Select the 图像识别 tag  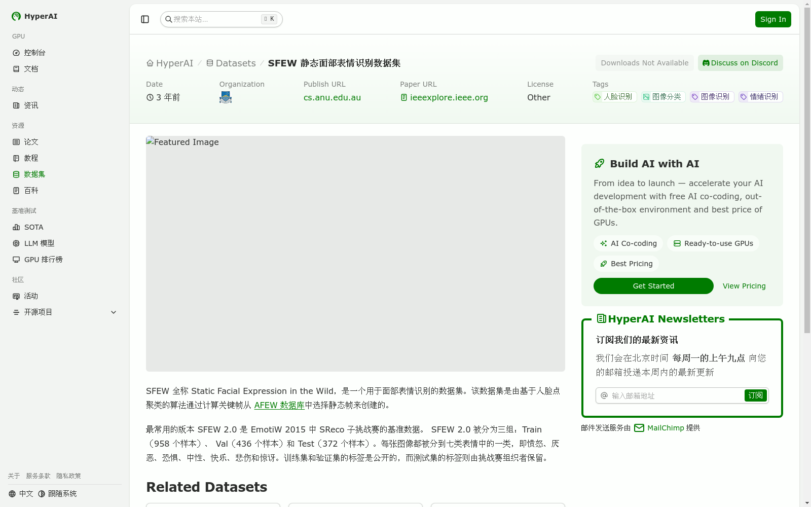tap(712, 97)
